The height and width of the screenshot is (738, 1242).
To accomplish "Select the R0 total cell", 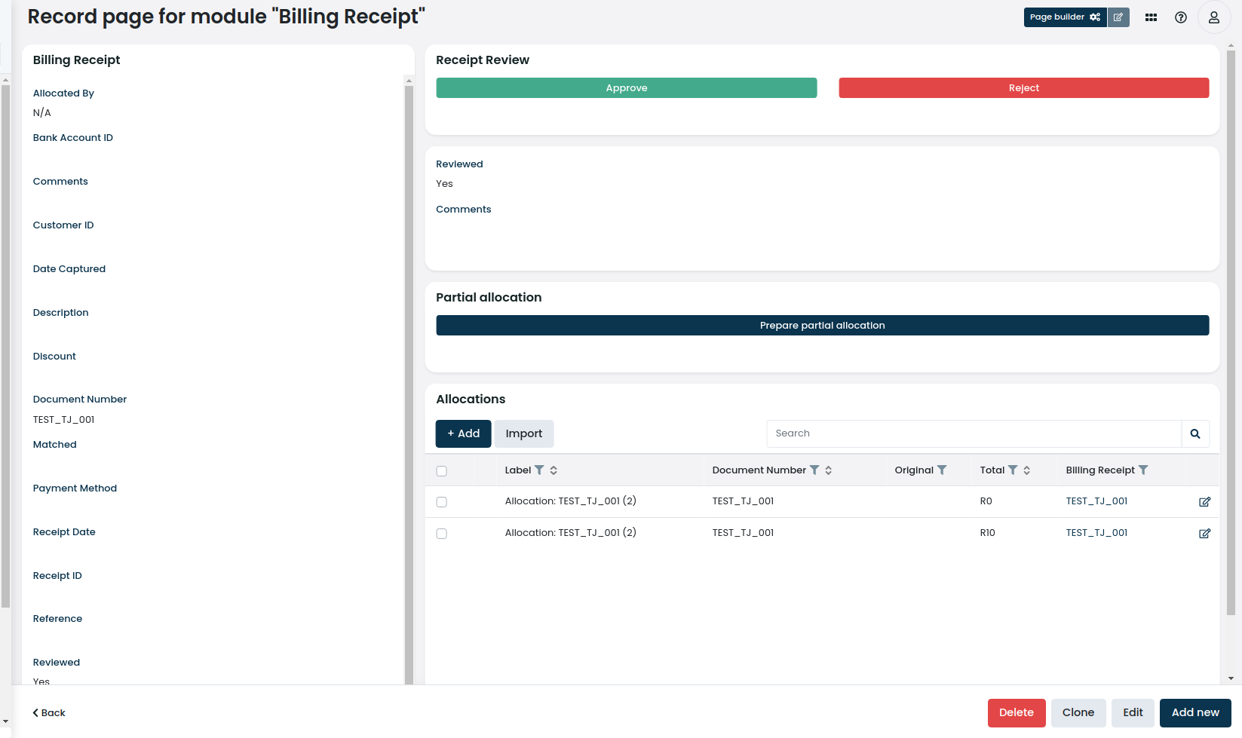I will tap(986, 501).
